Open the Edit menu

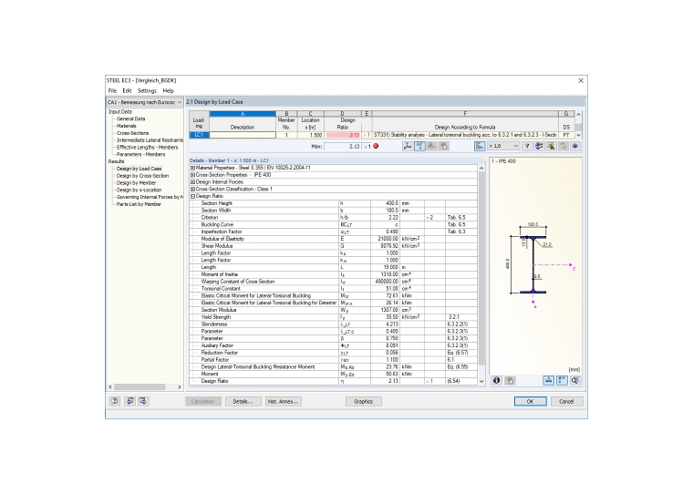click(x=128, y=90)
